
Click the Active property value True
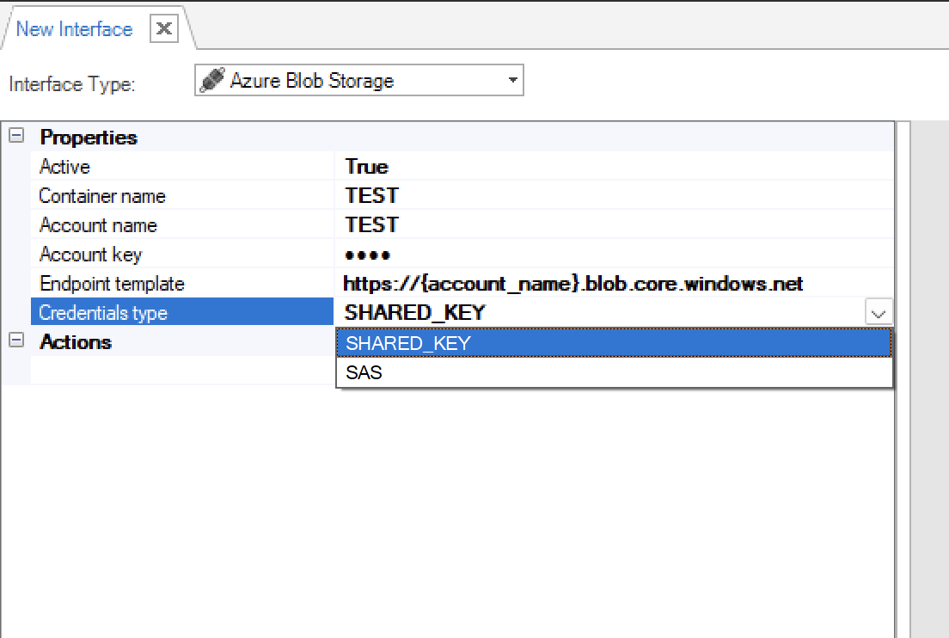[367, 167]
